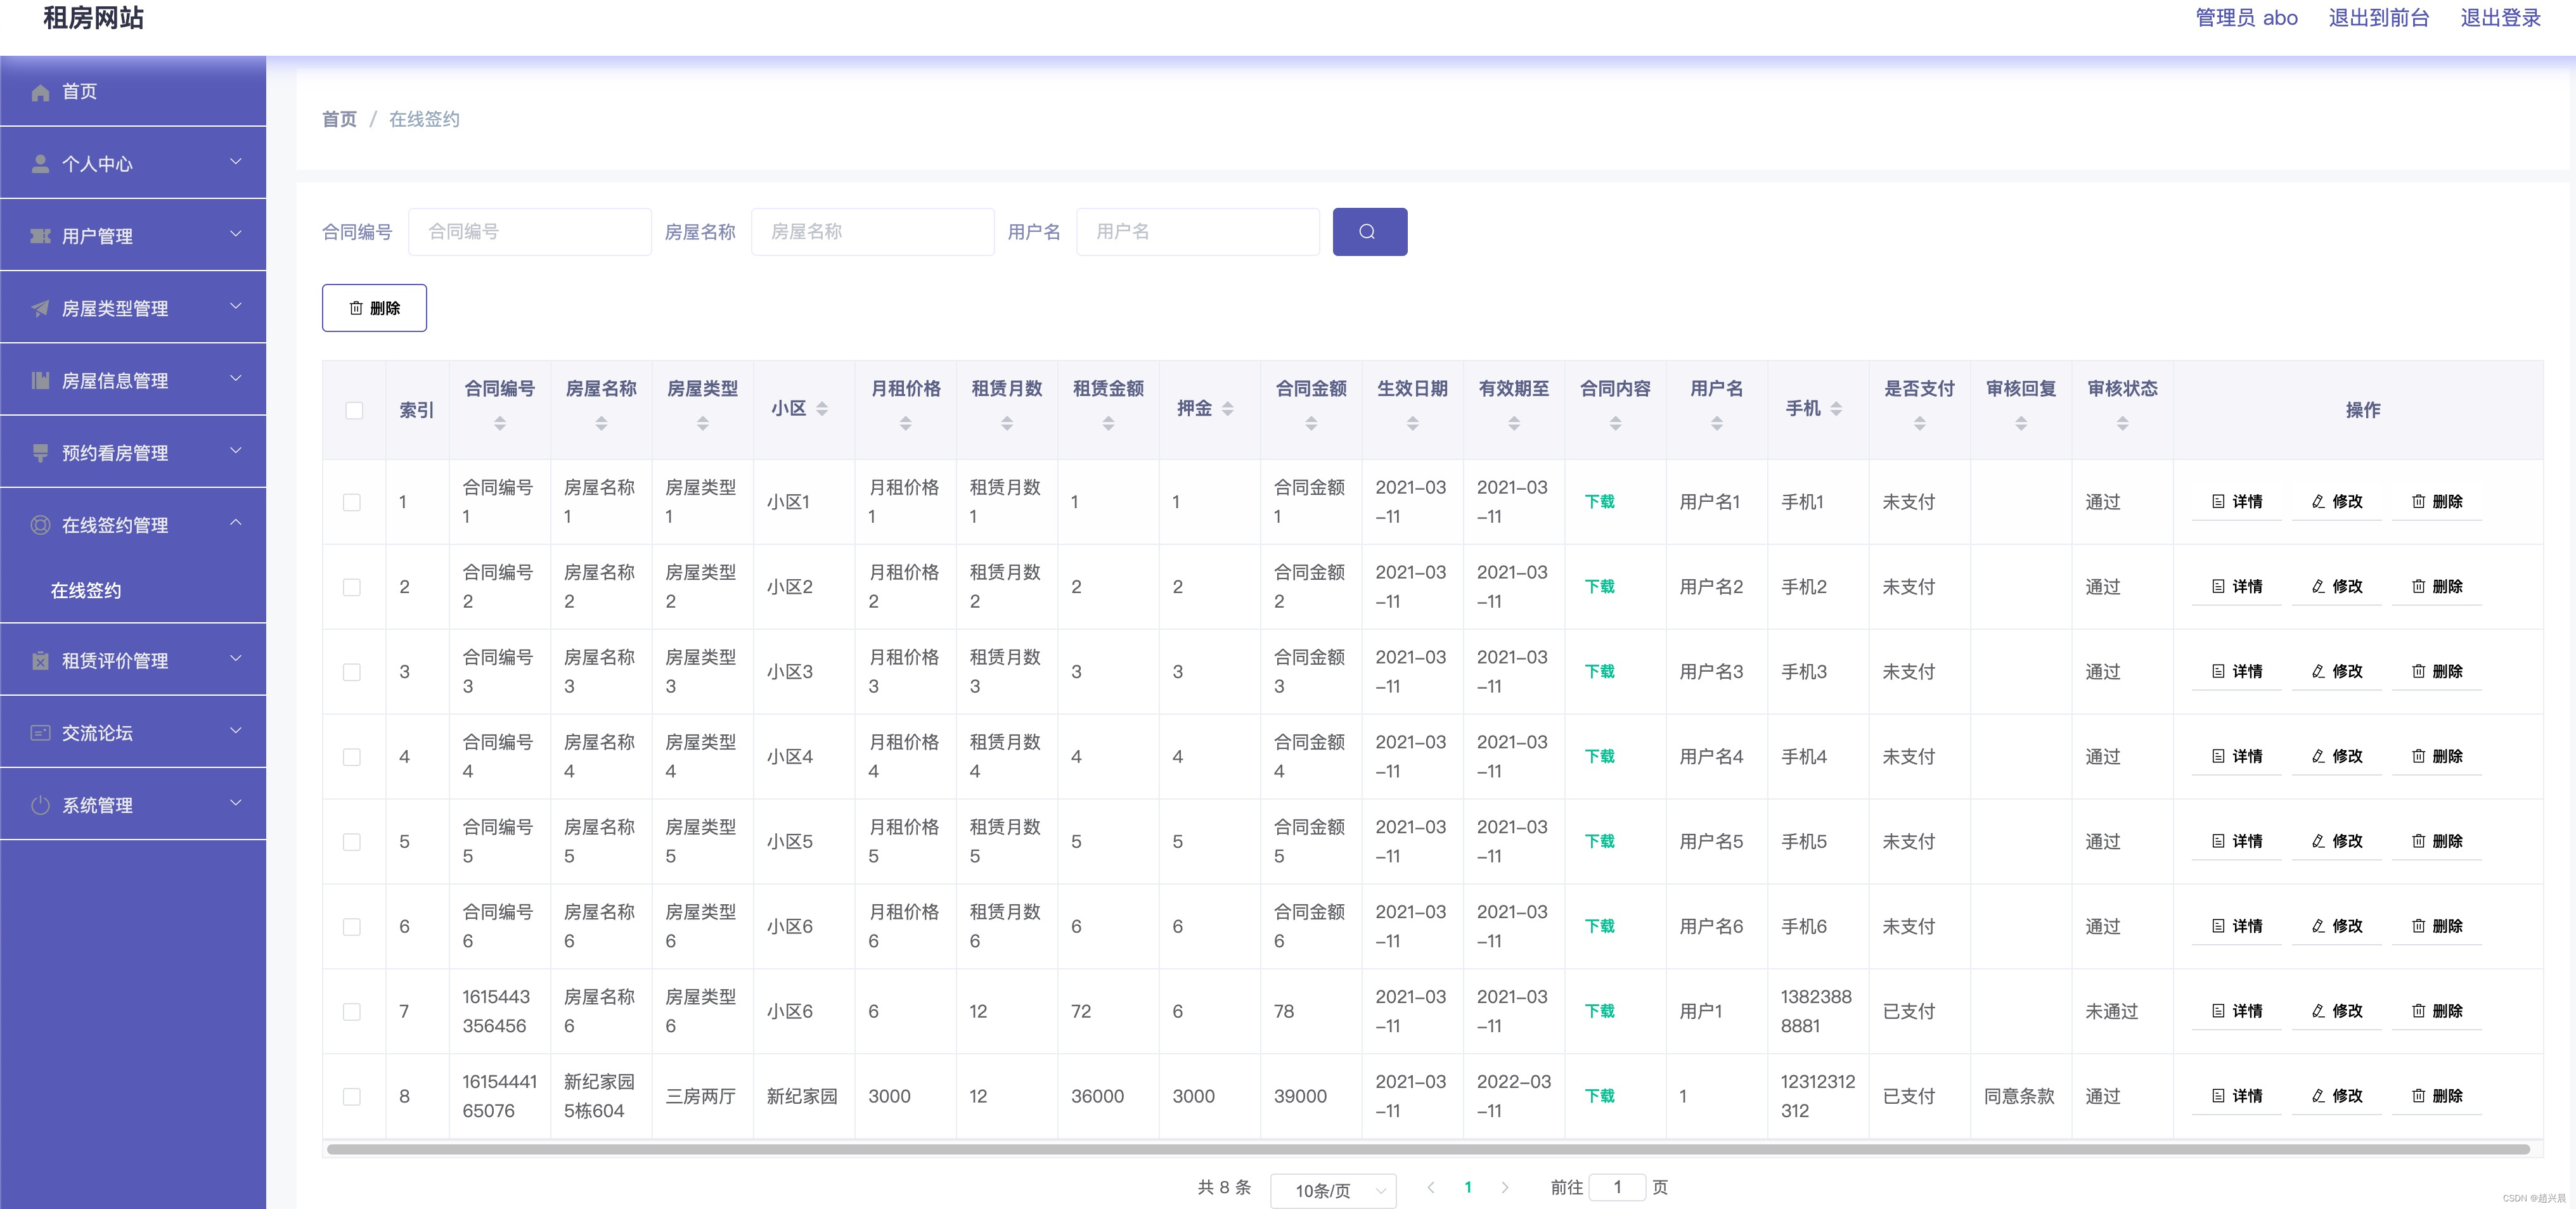Click the power icon beside 系统管理
The width and height of the screenshot is (2576, 1209).
pyautogui.click(x=40, y=805)
